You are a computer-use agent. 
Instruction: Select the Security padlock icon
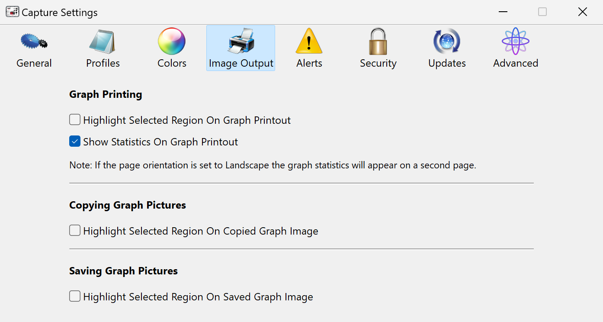pyautogui.click(x=378, y=42)
